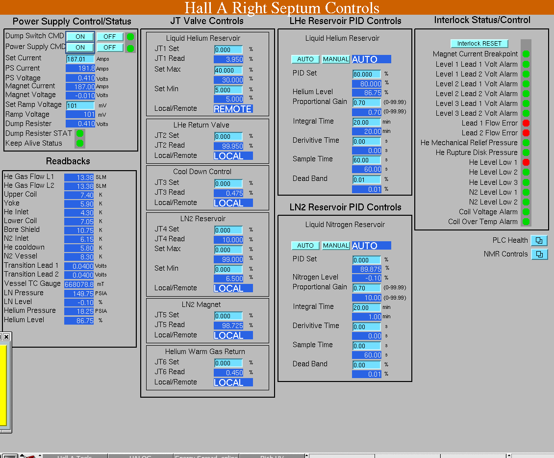The width and height of the screenshot is (554, 458).
Task: Click the Power Supply CMD status light
Action: [130, 49]
